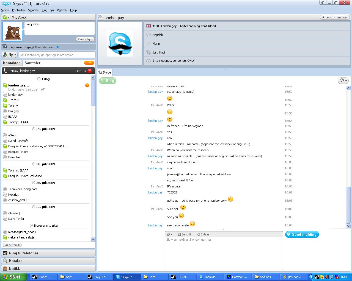Click chat scrollbar up arrow

point(348,88)
